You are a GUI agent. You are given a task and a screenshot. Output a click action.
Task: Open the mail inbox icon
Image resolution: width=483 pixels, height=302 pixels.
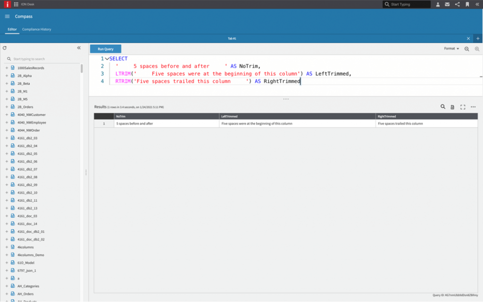[447, 4]
